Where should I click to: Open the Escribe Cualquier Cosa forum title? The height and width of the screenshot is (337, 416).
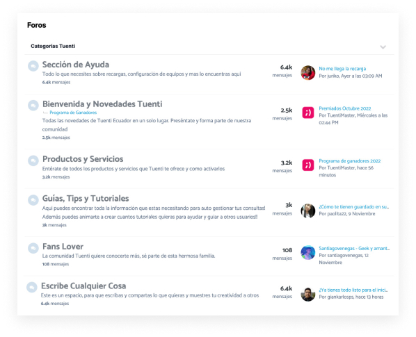(x=83, y=286)
